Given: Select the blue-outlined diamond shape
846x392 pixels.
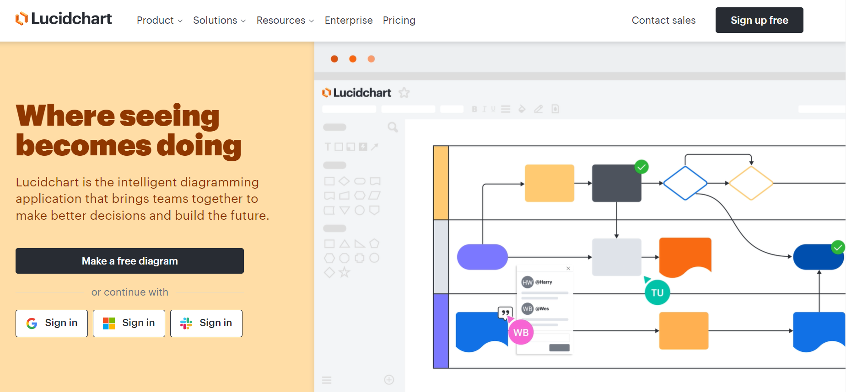Looking at the screenshot, I should (x=685, y=183).
